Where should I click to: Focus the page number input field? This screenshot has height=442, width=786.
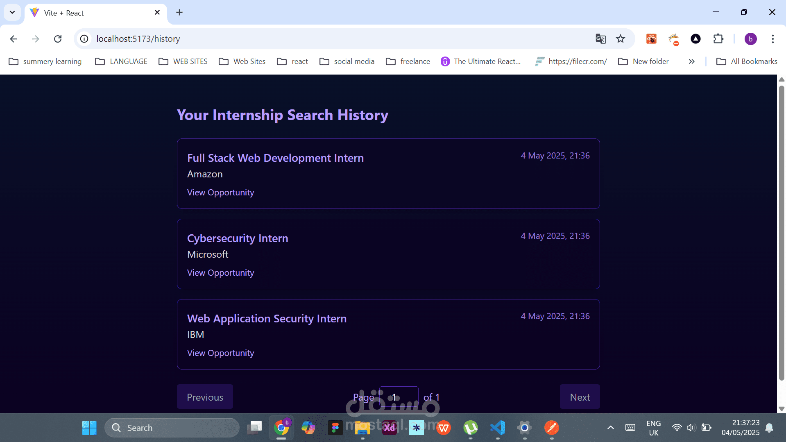[x=399, y=397]
